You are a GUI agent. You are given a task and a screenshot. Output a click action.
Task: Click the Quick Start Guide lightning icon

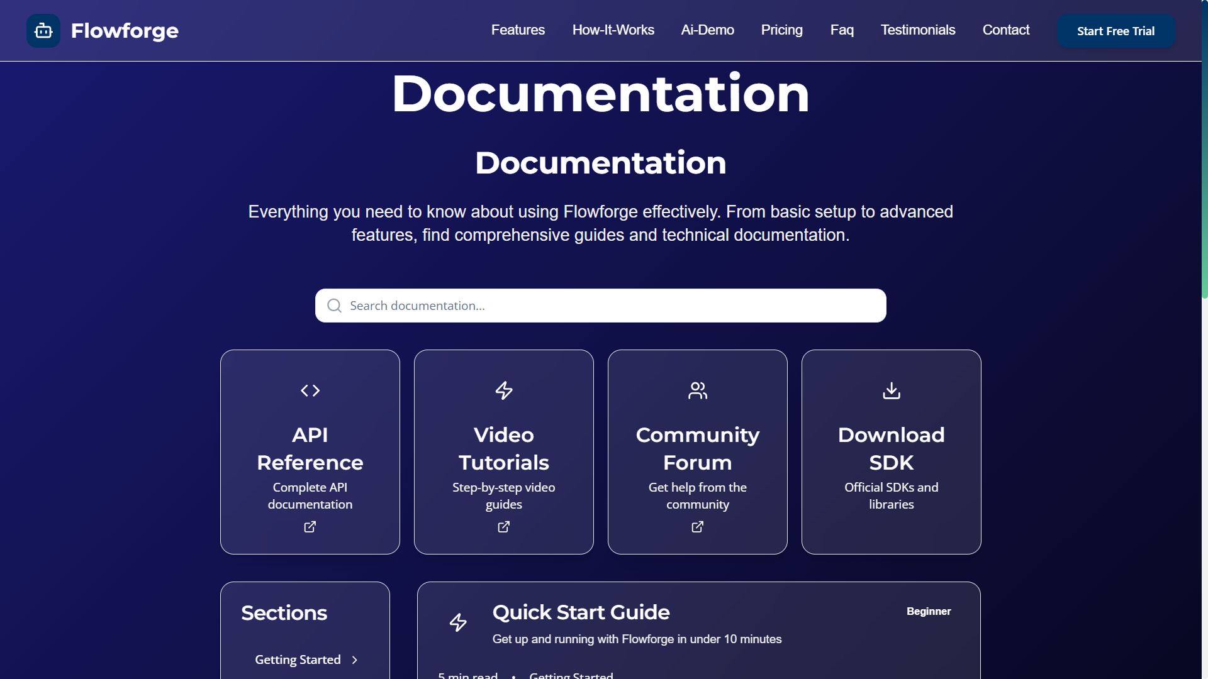point(458,622)
